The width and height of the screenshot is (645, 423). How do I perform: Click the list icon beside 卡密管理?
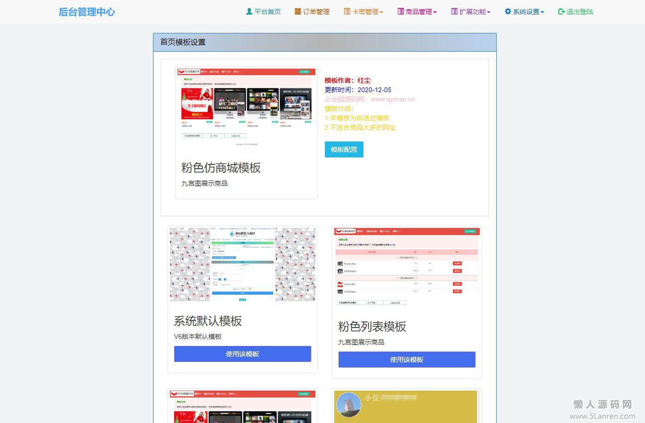pos(347,12)
